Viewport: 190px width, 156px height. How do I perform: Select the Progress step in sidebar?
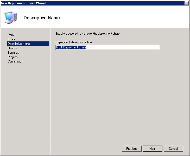13,57
